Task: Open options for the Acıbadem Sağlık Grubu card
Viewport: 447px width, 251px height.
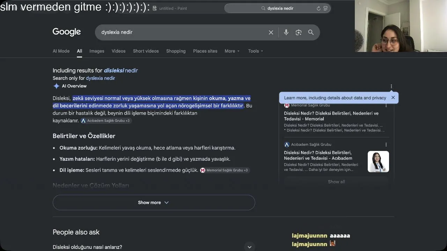Action: tap(386, 144)
